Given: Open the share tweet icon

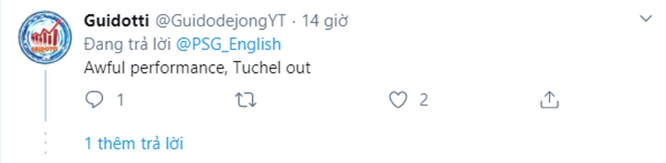Looking at the screenshot, I should [x=549, y=100].
